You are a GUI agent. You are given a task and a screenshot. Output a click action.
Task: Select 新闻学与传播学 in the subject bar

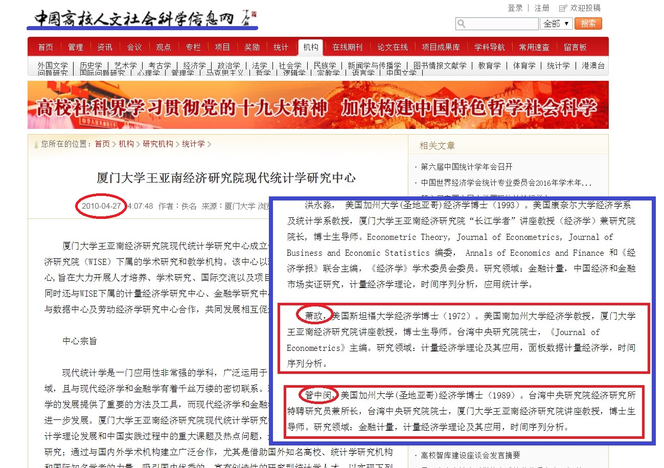pyautogui.click(x=374, y=66)
